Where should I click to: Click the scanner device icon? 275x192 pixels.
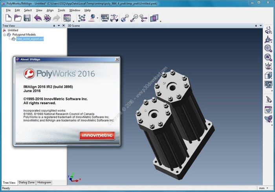point(92,18)
